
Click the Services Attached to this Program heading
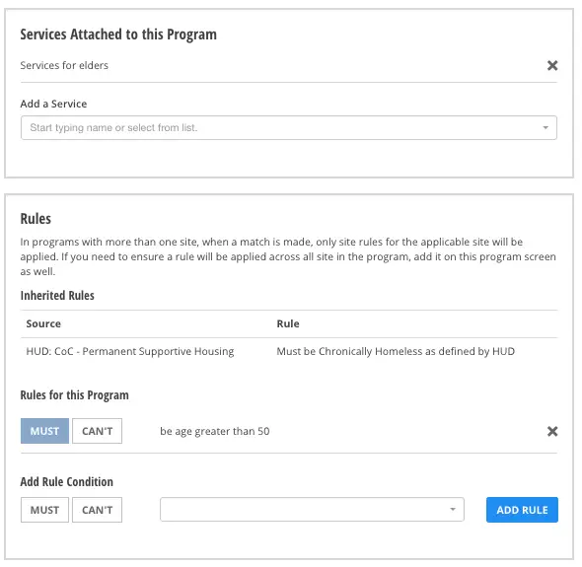(x=118, y=35)
